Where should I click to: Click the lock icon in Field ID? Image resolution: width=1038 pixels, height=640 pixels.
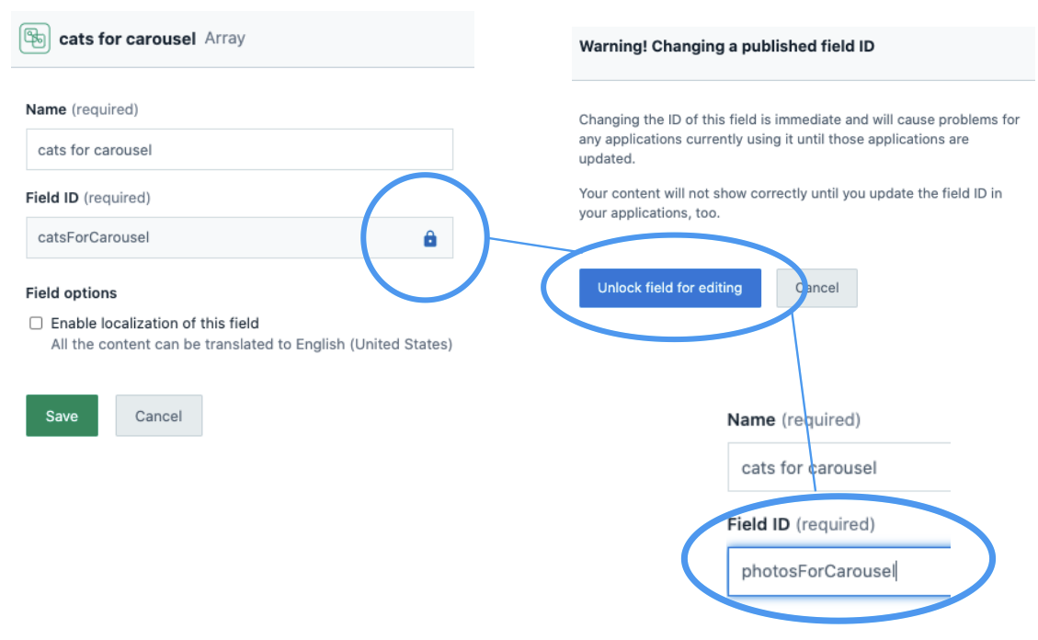(429, 238)
